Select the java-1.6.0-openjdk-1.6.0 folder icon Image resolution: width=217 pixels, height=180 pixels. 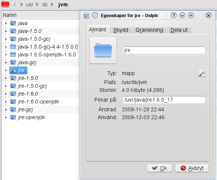[13, 55]
